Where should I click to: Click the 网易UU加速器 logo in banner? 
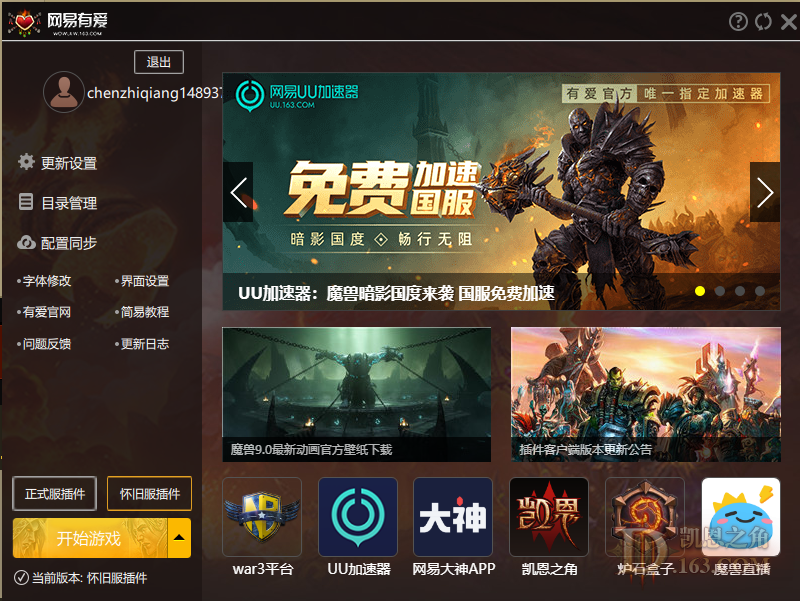(x=297, y=95)
